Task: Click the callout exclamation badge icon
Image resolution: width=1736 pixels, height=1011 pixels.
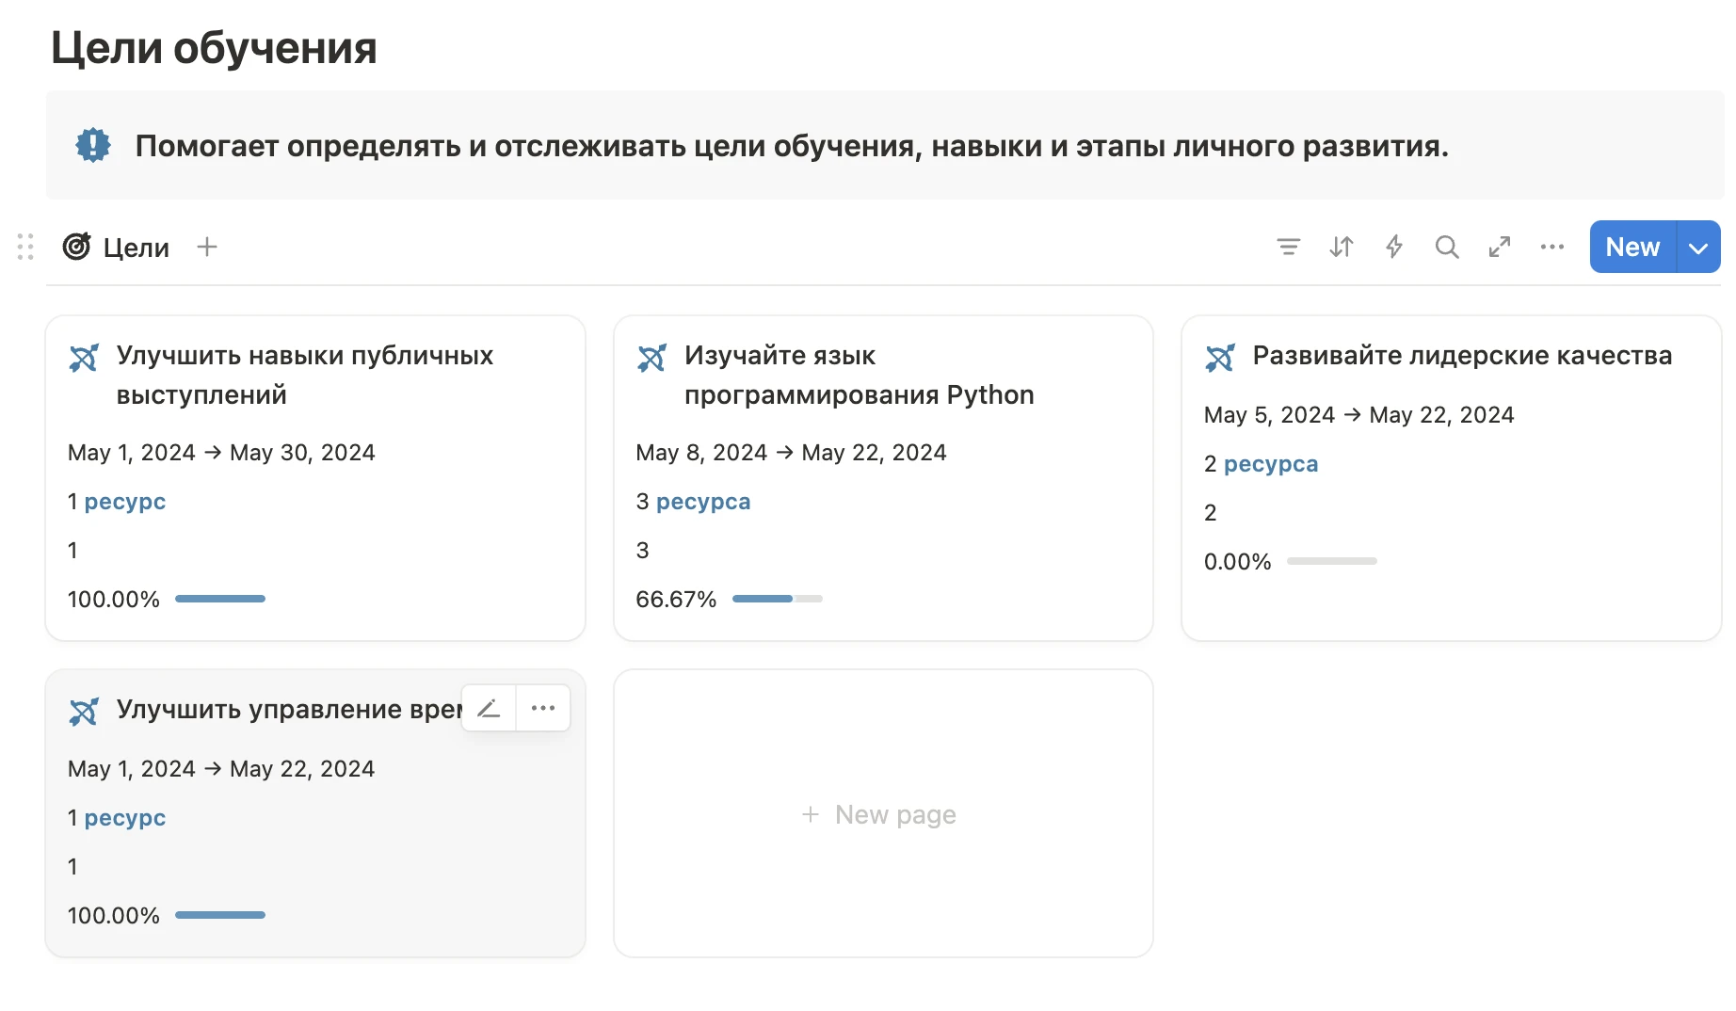Action: (92, 145)
